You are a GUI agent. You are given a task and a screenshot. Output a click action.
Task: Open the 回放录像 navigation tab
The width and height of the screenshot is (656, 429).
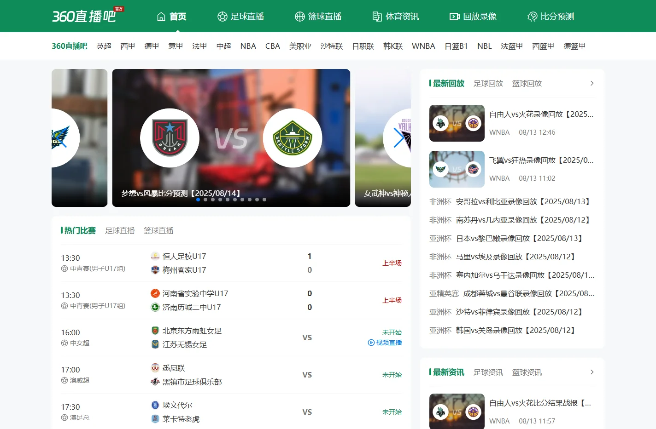tap(473, 17)
